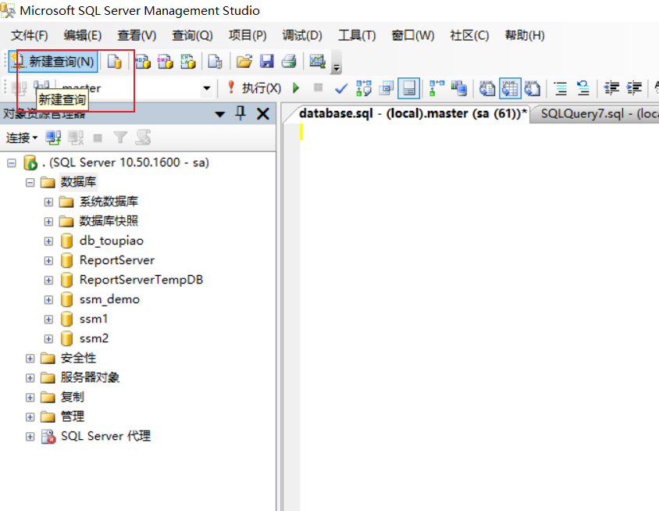Open the Debug (调试) menu
The height and width of the screenshot is (511, 659).
[302, 35]
